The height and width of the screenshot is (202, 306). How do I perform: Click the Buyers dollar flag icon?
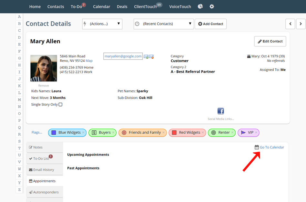[x=94, y=133]
